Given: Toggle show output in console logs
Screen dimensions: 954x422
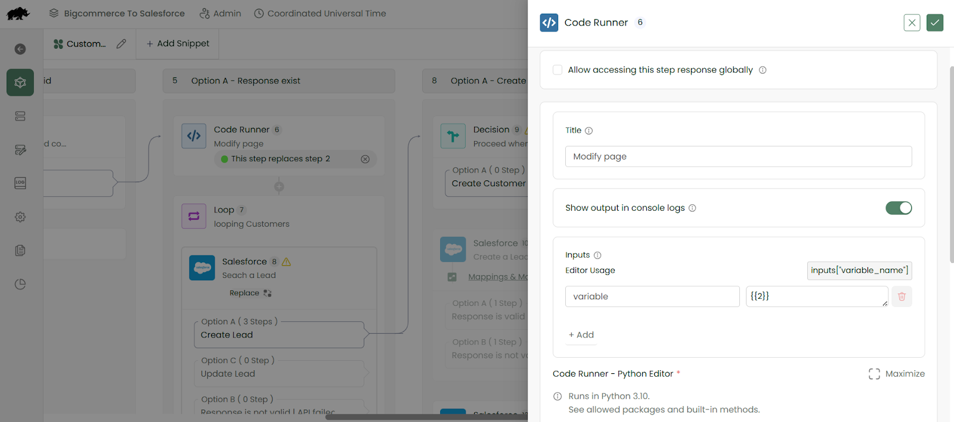Looking at the screenshot, I should pos(899,208).
